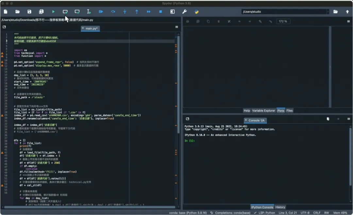Open Preferences wrench icon

point(184,12)
